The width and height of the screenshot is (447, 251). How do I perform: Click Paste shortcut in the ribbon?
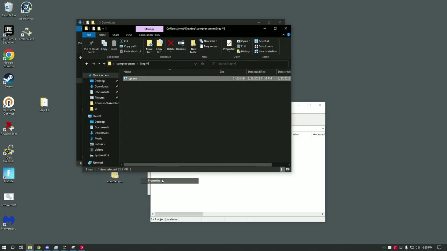click(130, 51)
